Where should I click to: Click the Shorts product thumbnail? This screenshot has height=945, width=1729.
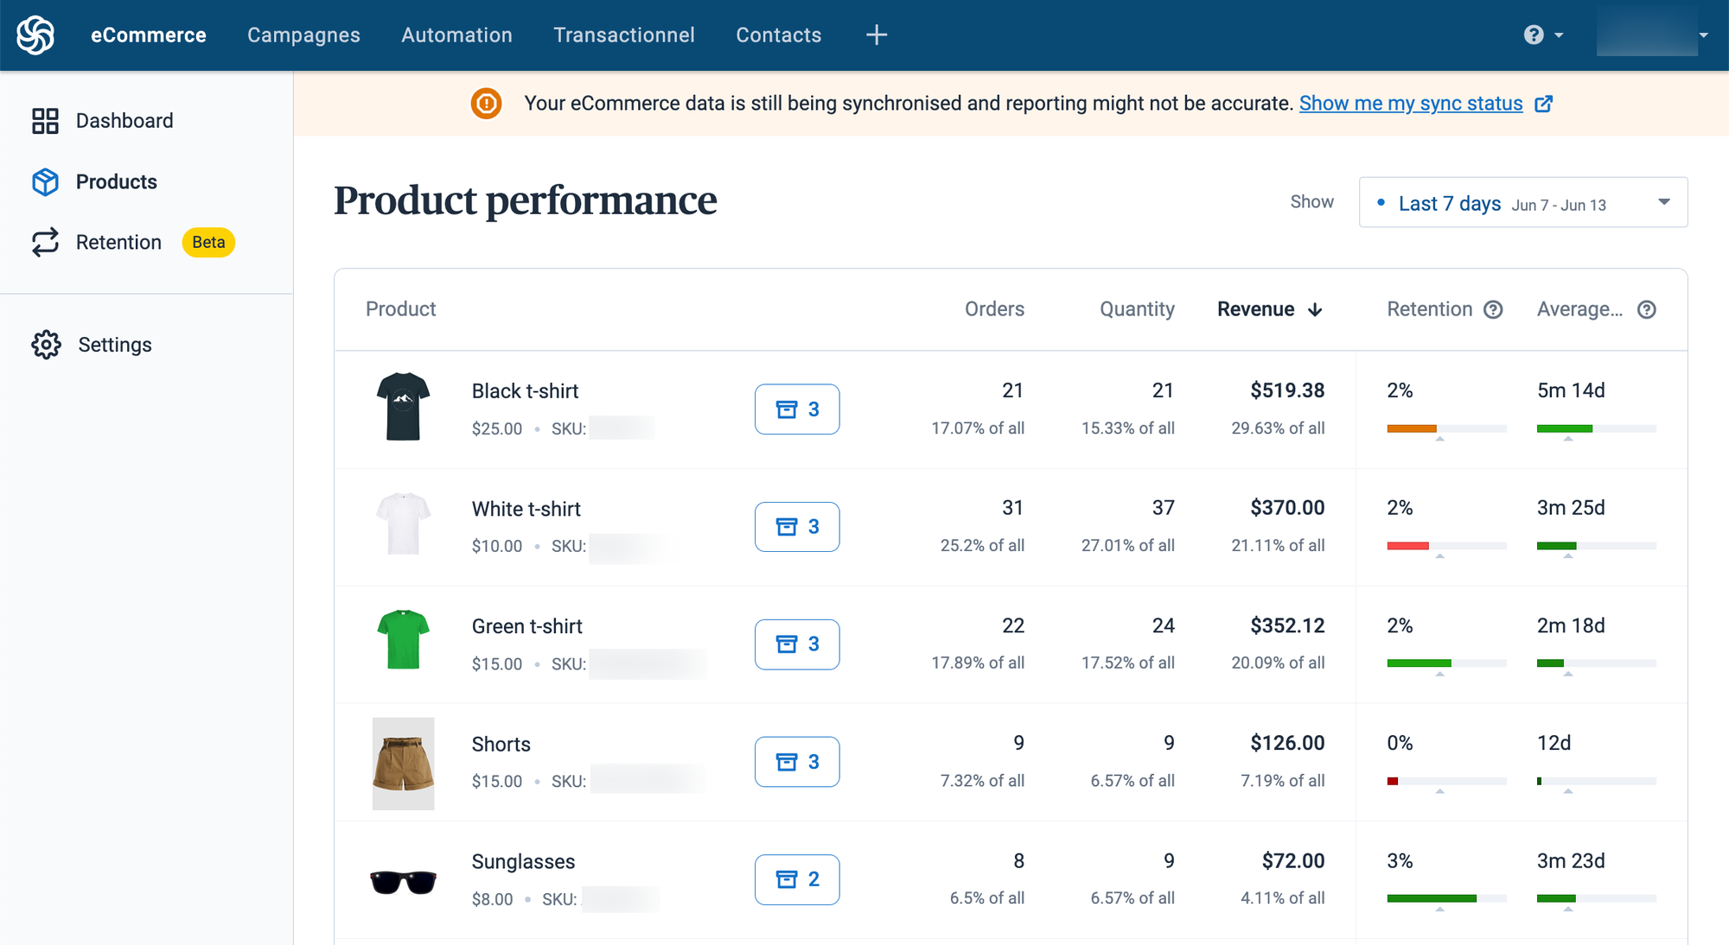[x=403, y=763]
